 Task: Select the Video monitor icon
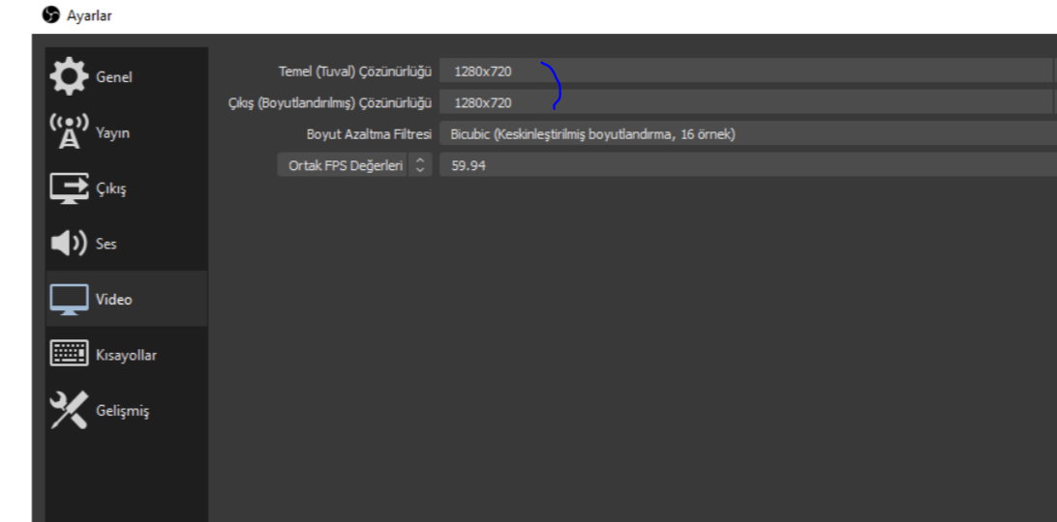(69, 299)
